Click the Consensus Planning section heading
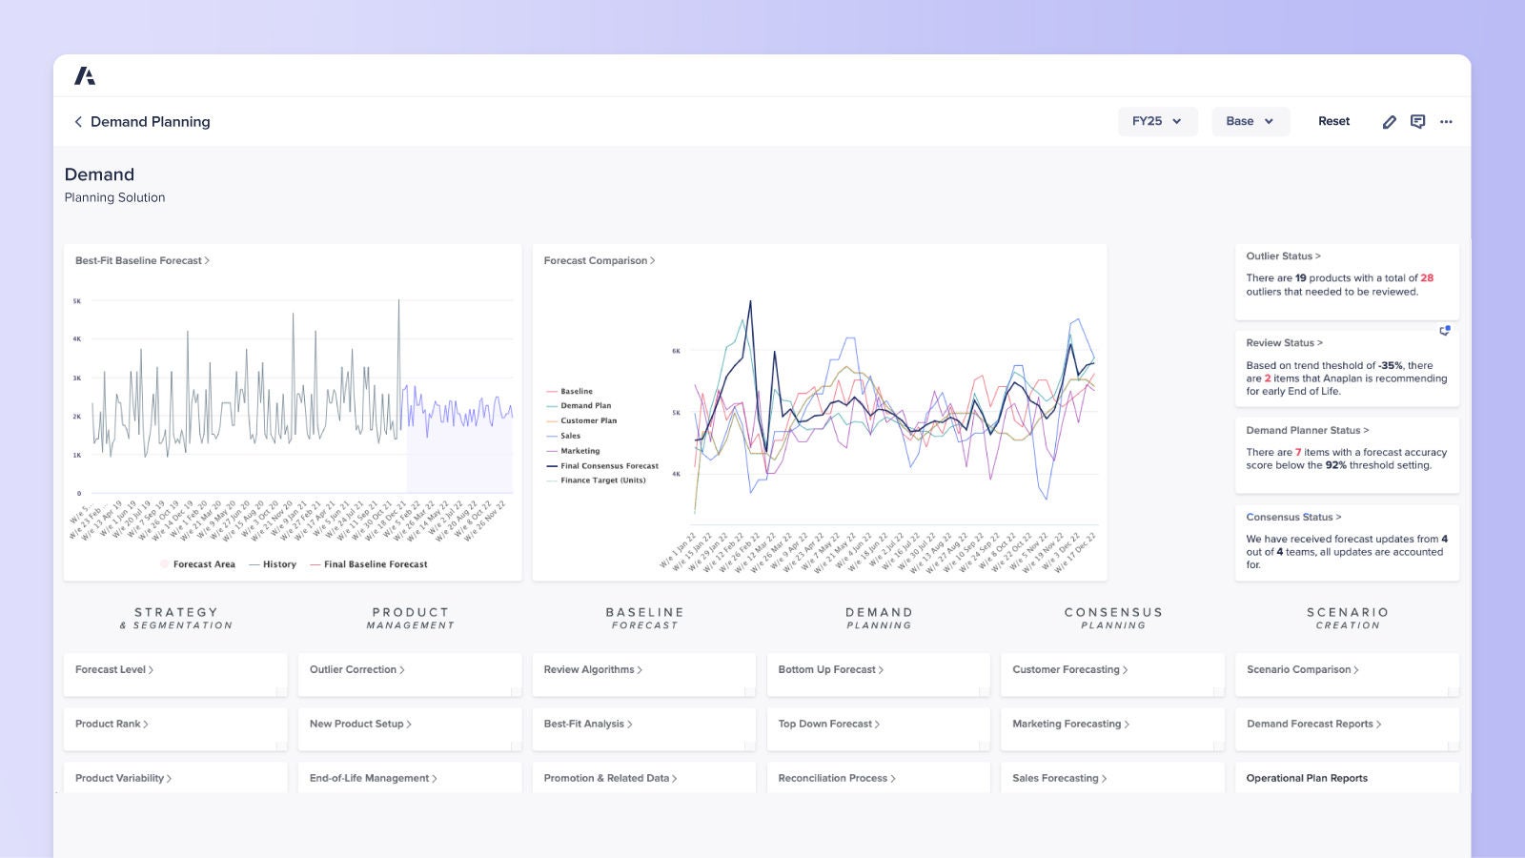 pos(1111,619)
